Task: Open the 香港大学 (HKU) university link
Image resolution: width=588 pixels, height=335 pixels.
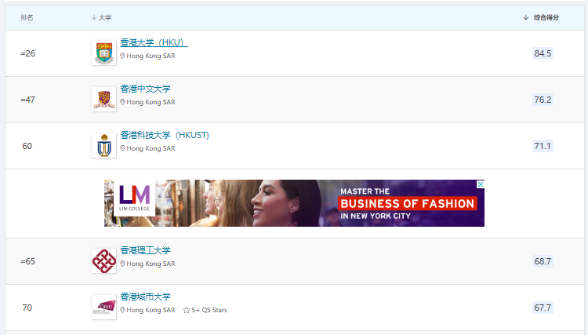Action: tap(154, 42)
